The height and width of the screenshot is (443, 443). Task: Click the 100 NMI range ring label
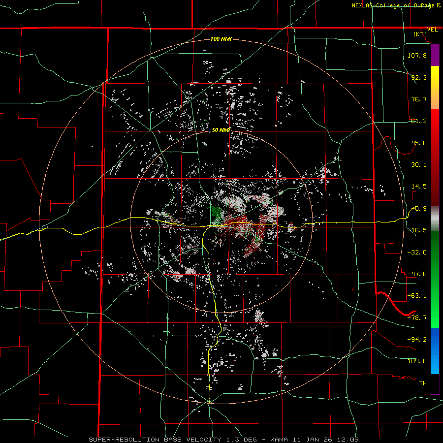221,39
